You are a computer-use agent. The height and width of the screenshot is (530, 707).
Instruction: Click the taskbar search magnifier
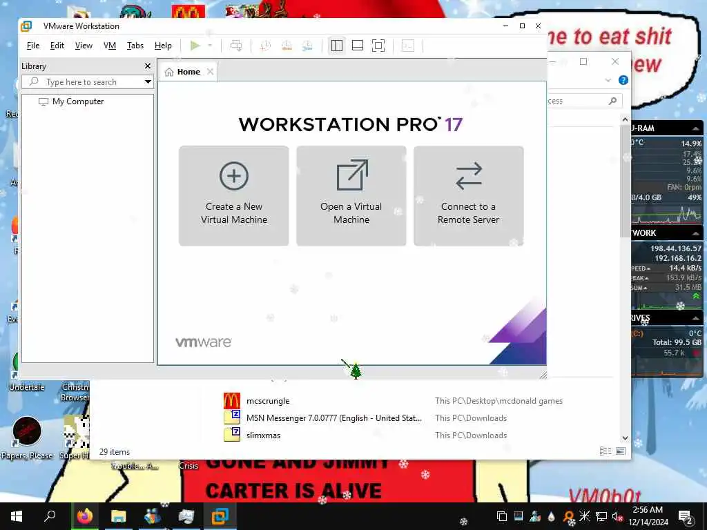click(x=50, y=516)
